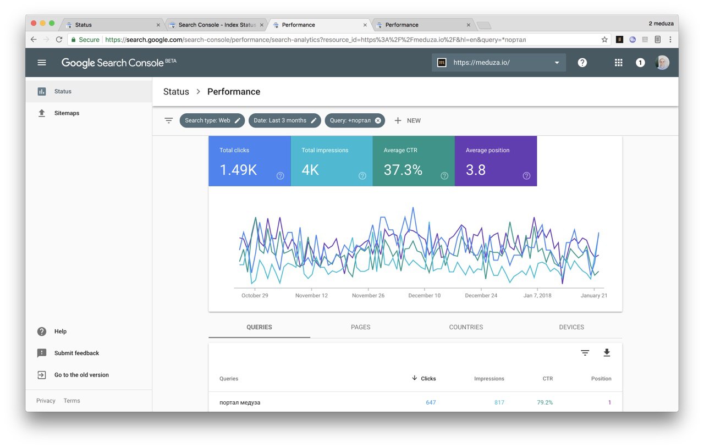
Task: Expand the https://meduza.io/ property selector
Action: click(498, 63)
